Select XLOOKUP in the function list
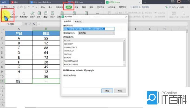Screen dimensions: 190x108 (68, 44)
